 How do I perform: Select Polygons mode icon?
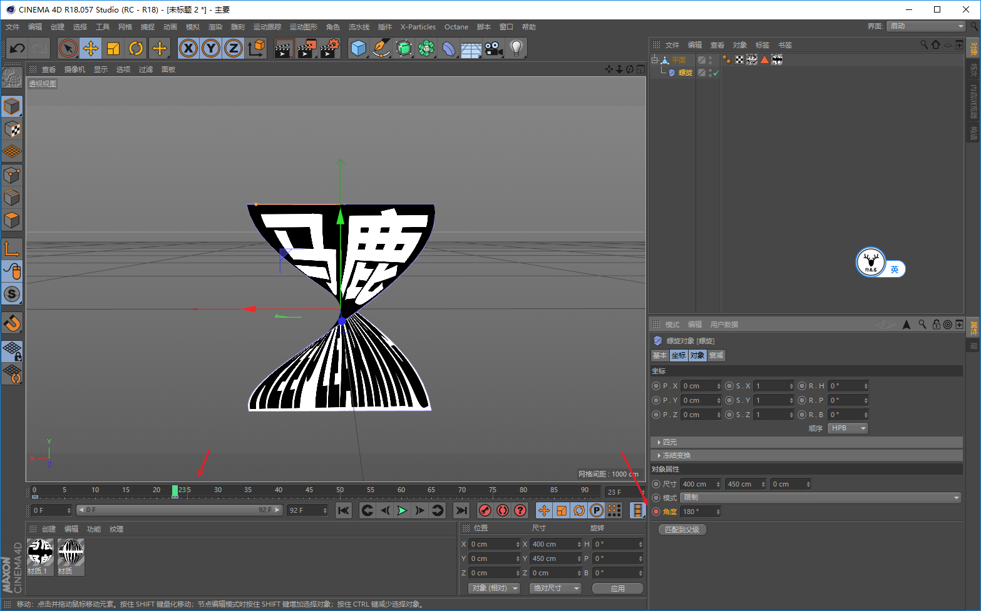tap(12, 221)
